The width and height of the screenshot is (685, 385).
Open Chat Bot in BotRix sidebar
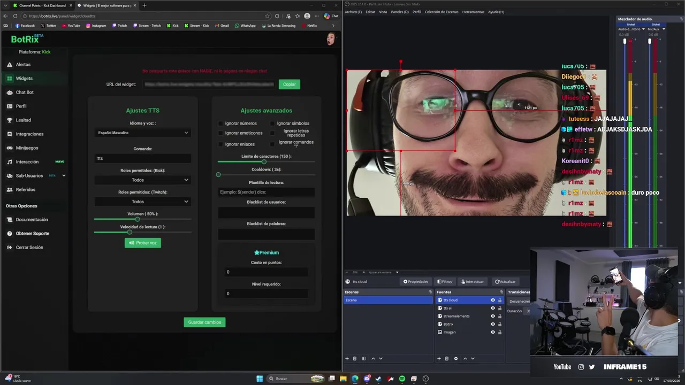pyautogui.click(x=25, y=93)
